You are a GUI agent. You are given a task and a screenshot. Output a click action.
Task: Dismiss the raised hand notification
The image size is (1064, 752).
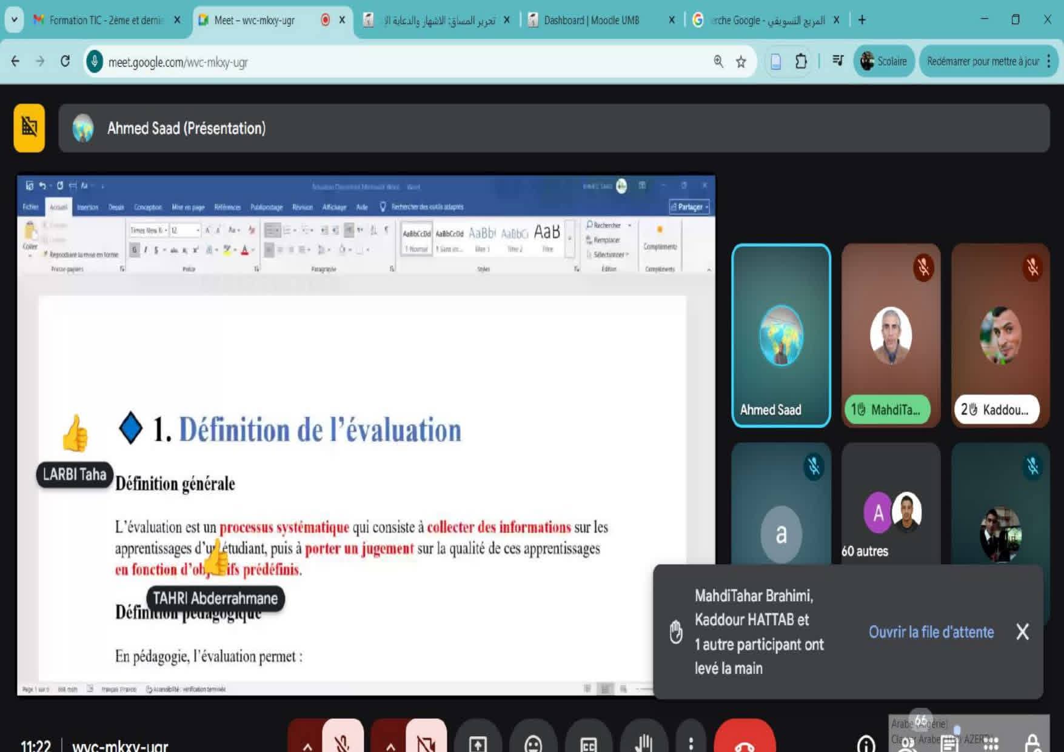[1022, 632]
